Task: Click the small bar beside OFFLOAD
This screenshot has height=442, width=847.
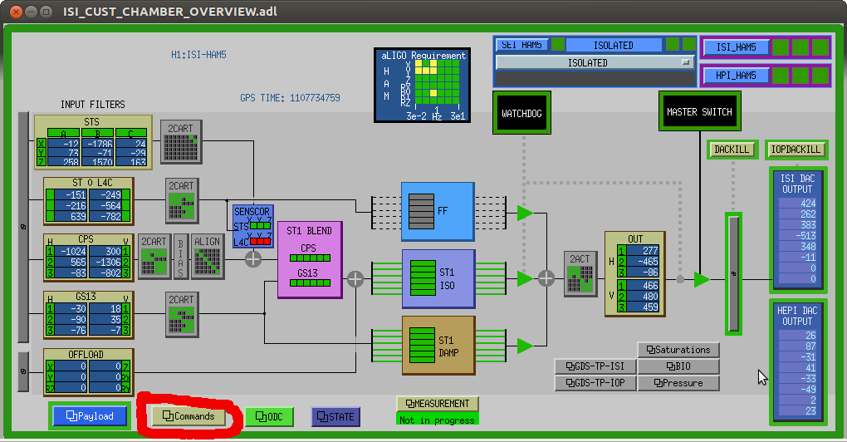Action: click(22, 371)
